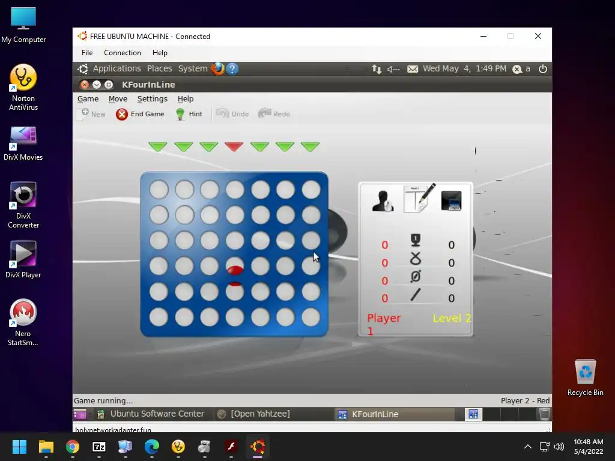Open the remote viewer Help menu

tap(160, 53)
